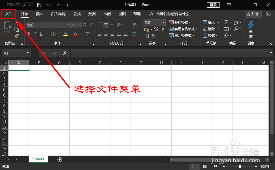Apply Percent Style % icon
The image size is (275, 170).
click(156, 29)
